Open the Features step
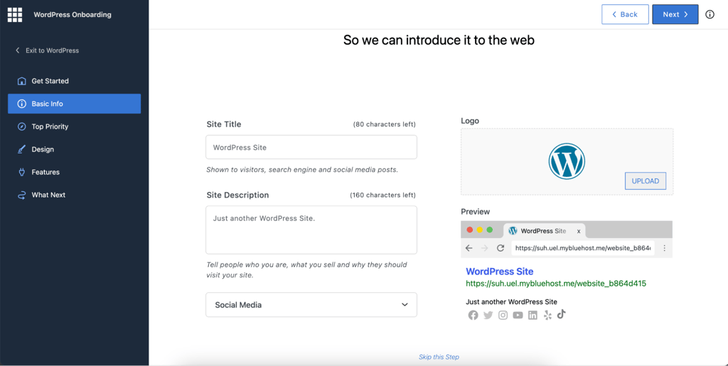 click(x=74, y=172)
